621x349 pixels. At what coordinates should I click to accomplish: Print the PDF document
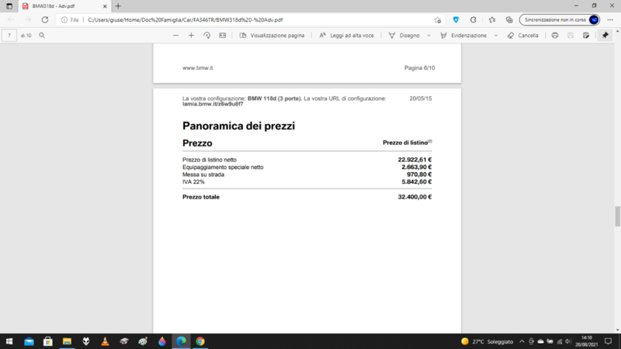click(555, 36)
